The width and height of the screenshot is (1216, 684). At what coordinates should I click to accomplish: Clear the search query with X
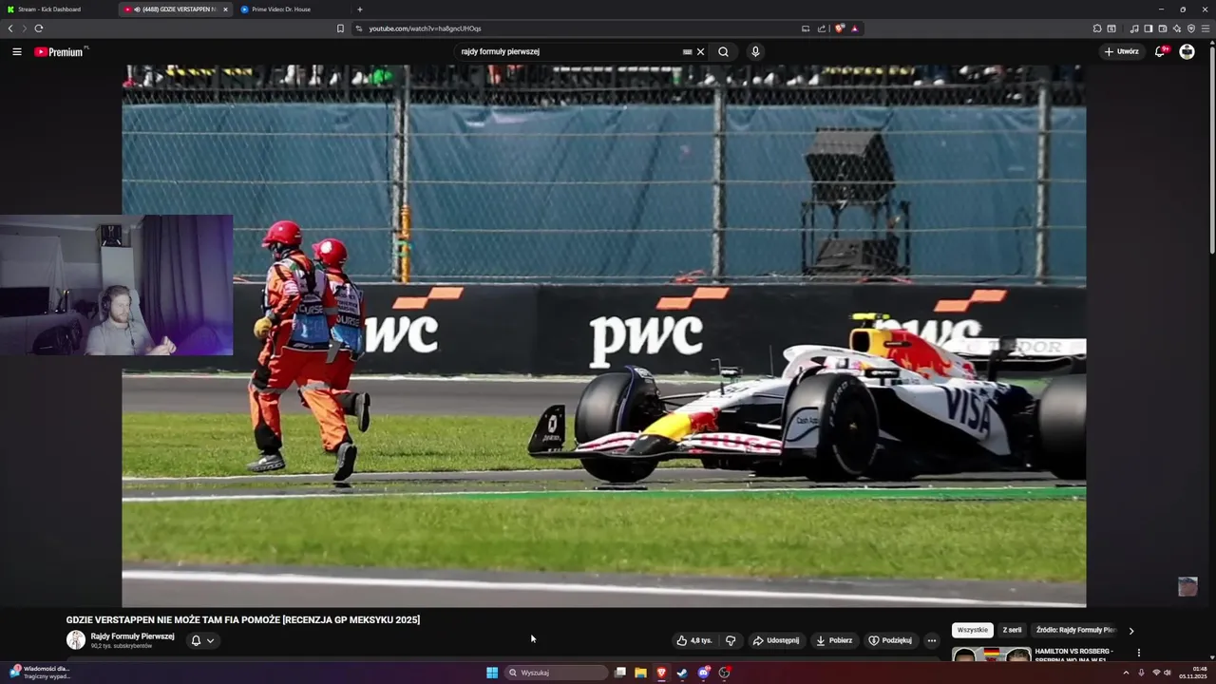pyautogui.click(x=701, y=52)
